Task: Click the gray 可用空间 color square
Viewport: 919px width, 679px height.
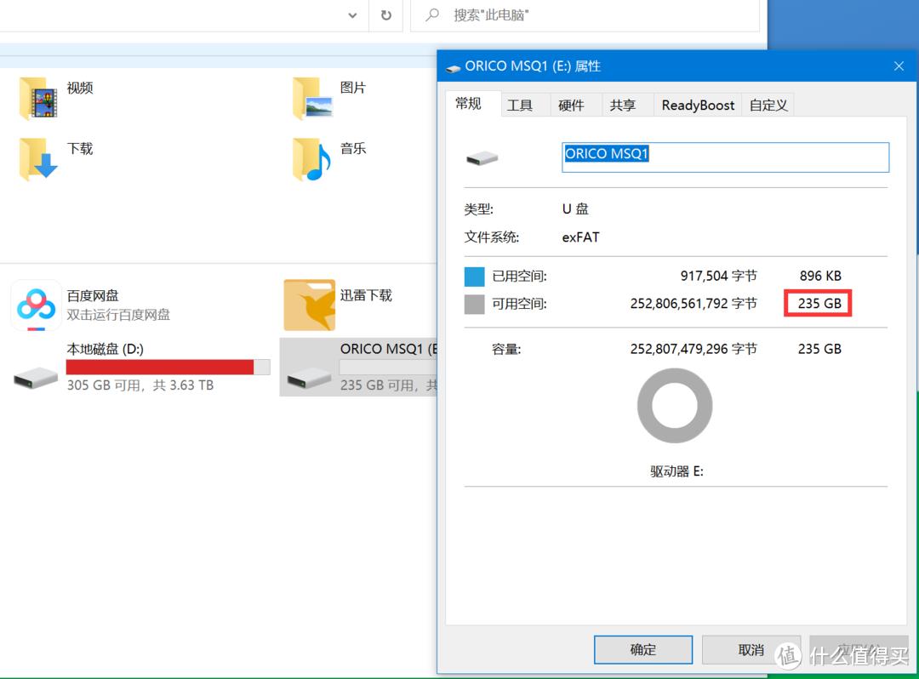Action: pos(474,304)
